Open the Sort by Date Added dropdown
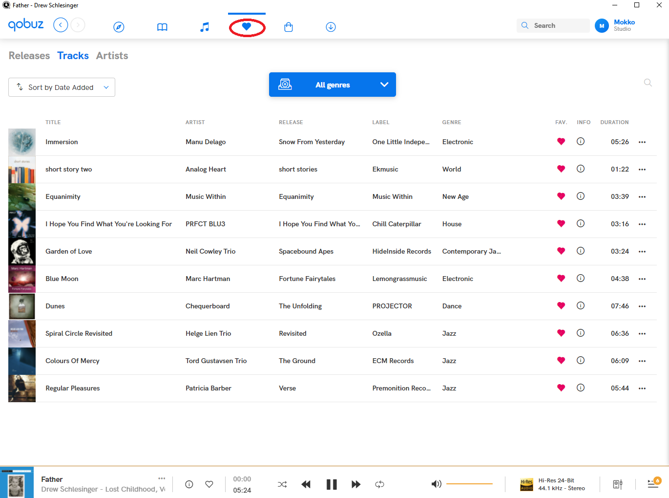The width and height of the screenshot is (669, 498). coord(62,87)
